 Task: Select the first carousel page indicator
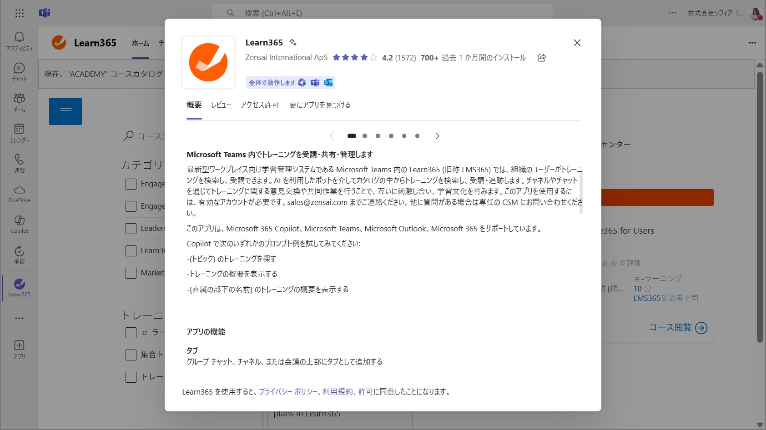352,136
